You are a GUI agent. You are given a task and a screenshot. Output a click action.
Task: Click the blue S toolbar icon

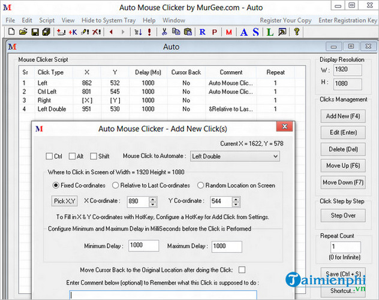[x=255, y=32]
